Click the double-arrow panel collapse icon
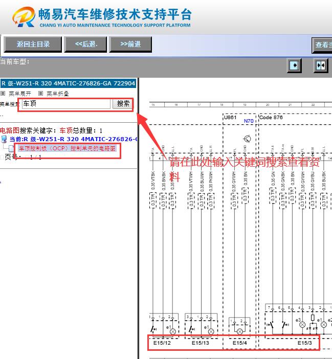Image resolution: width=332 pixels, height=359 pixels. pos(321,65)
